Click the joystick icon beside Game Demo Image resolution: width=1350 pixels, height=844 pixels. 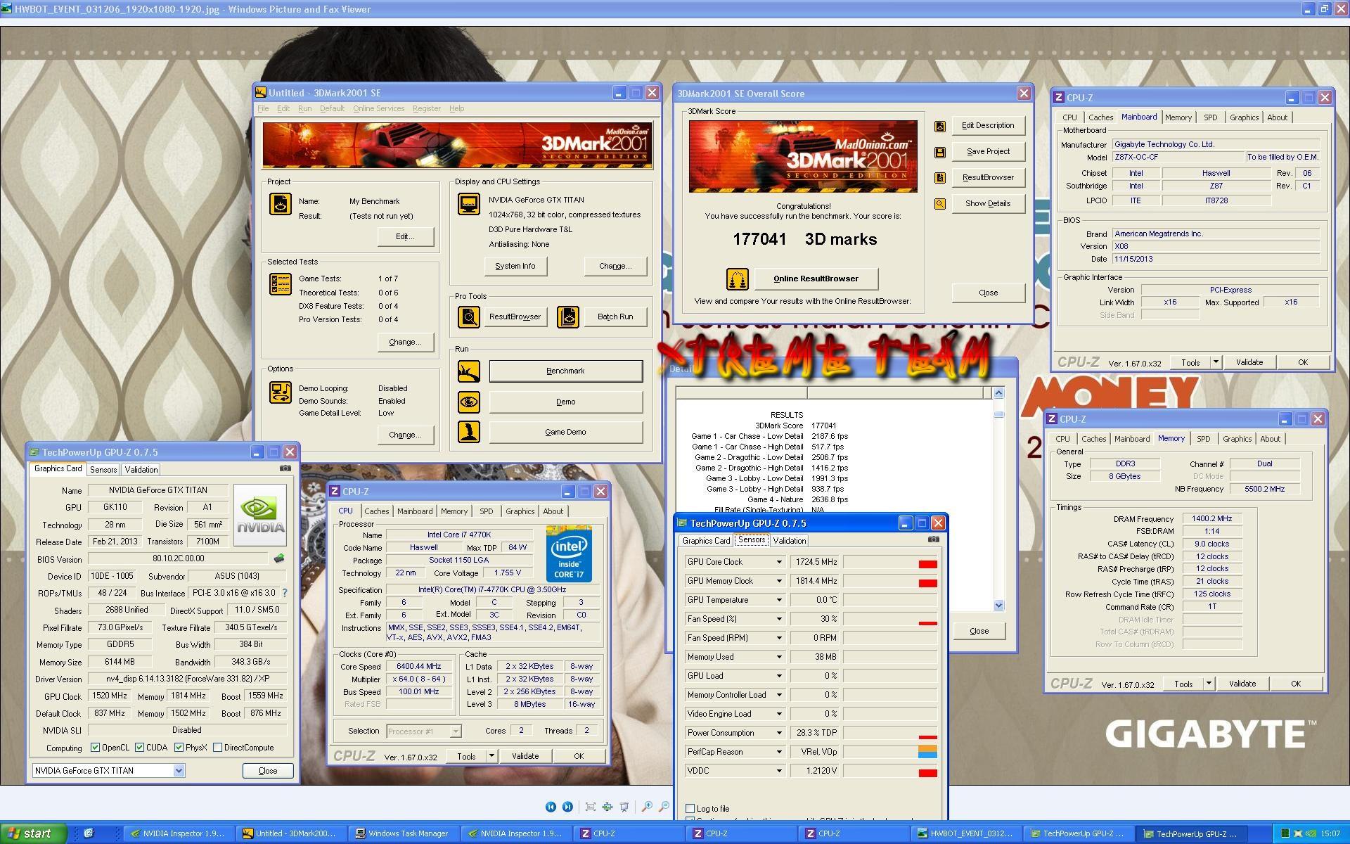468,432
